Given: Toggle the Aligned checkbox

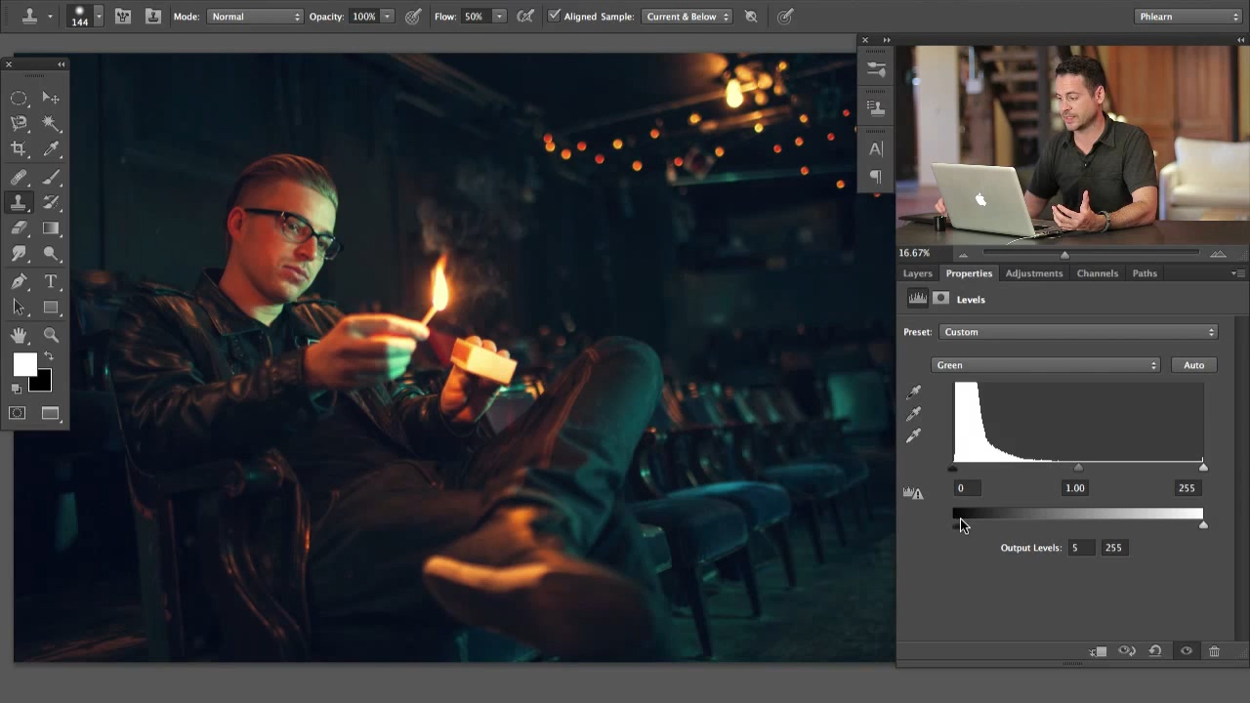Looking at the screenshot, I should [x=555, y=16].
